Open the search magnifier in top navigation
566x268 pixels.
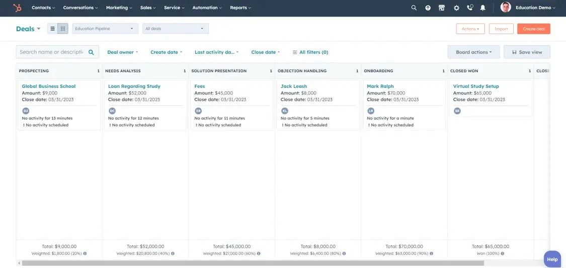coord(414,8)
